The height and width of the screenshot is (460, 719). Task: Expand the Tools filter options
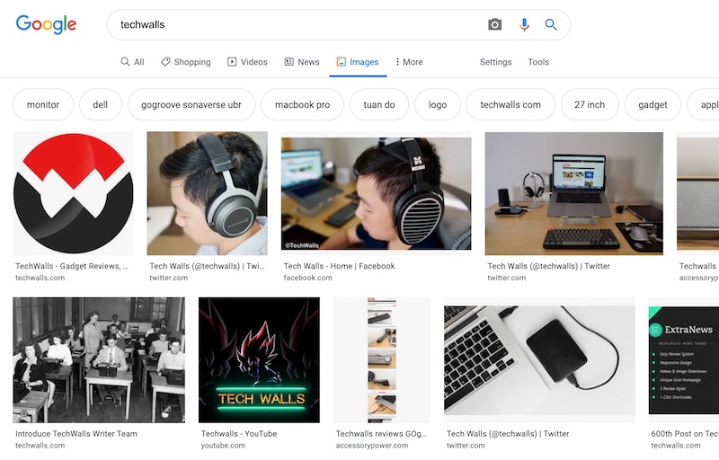coord(538,62)
